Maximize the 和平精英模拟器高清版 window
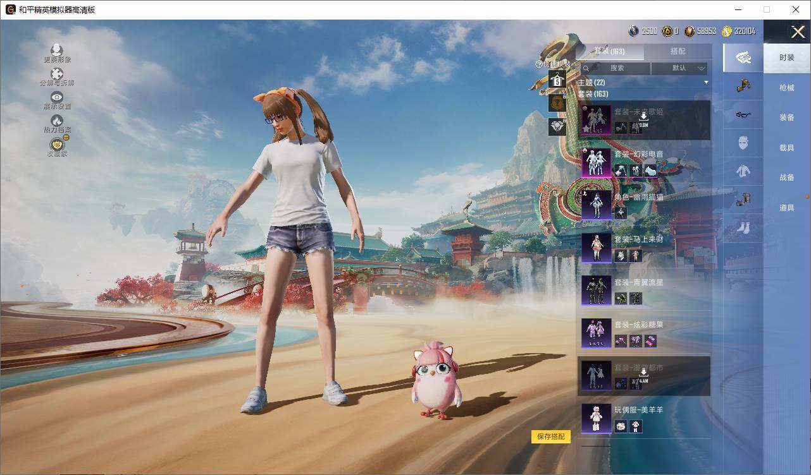811x475 pixels. pyautogui.click(x=767, y=9)
